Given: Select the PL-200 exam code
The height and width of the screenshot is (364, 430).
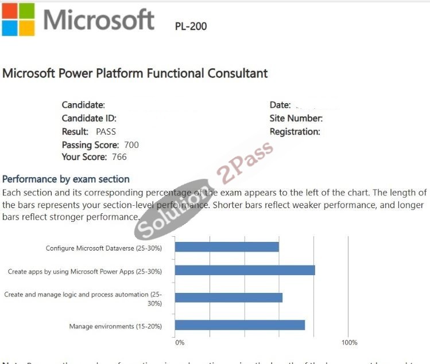Looking at the screenshot, I should click(191, 26).
